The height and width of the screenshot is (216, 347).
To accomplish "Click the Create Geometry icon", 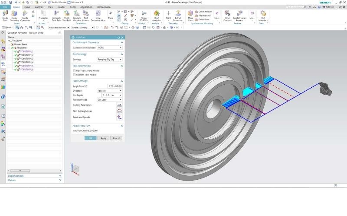I will coord(14,16).
